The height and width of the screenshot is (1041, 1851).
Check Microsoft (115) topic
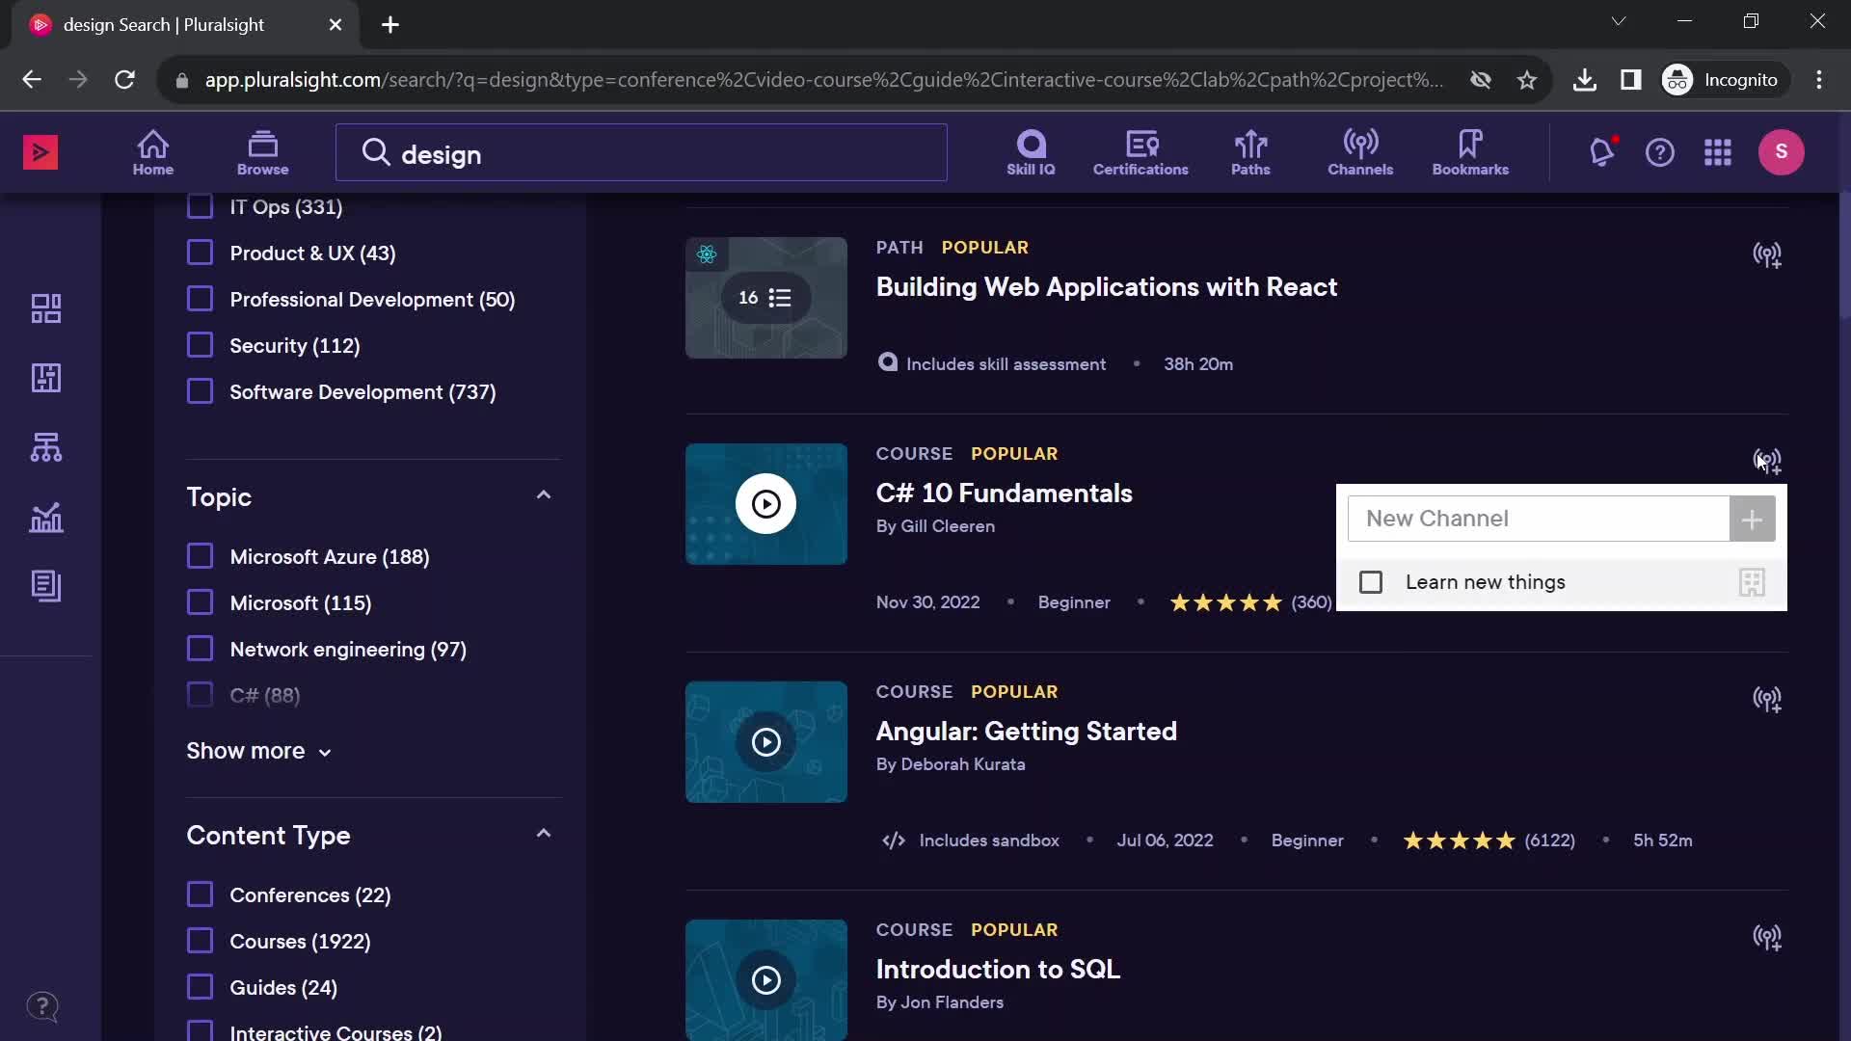200,602
